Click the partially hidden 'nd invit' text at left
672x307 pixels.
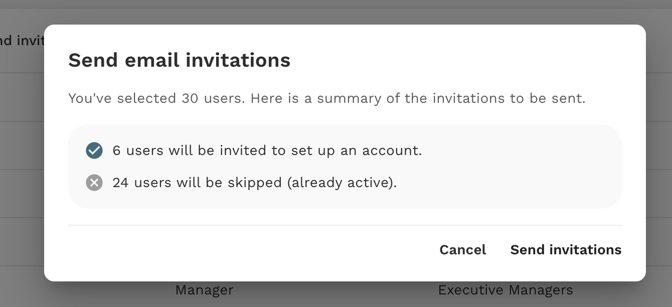coord(22,41)
